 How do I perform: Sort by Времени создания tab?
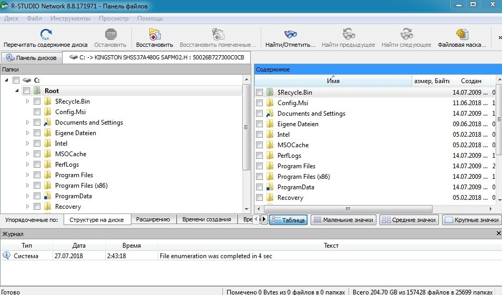point(207,219)
